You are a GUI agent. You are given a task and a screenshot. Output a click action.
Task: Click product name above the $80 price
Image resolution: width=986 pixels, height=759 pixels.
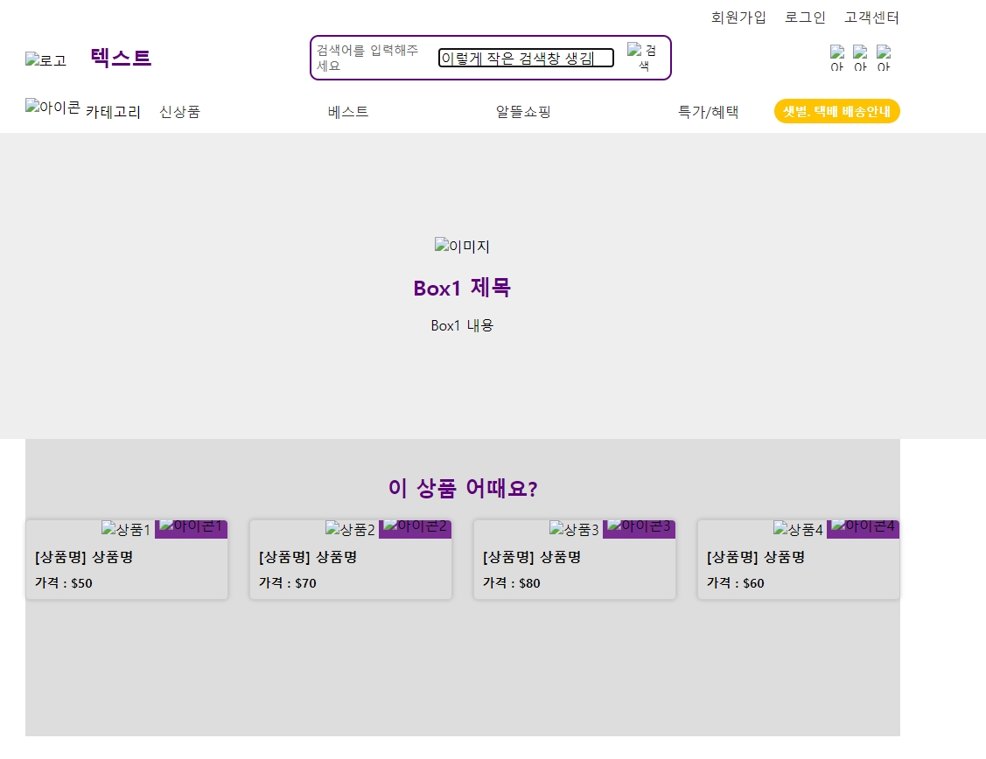(x=532, y=557)
